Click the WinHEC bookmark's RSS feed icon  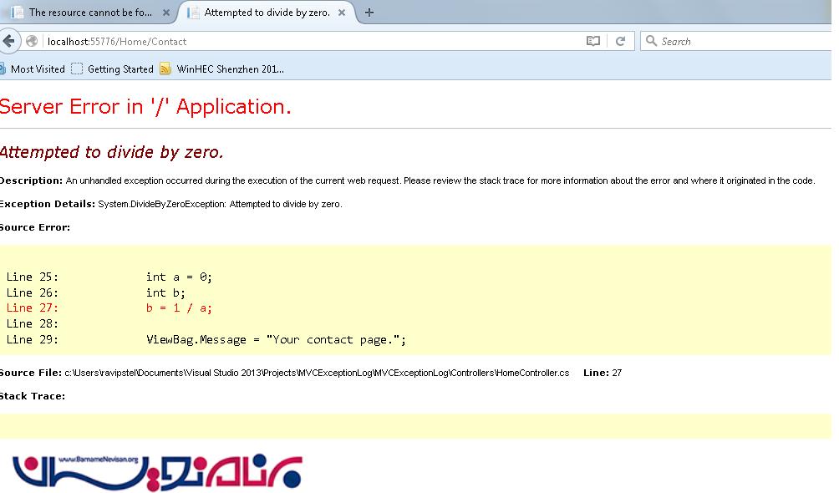[x=165, y=69]
